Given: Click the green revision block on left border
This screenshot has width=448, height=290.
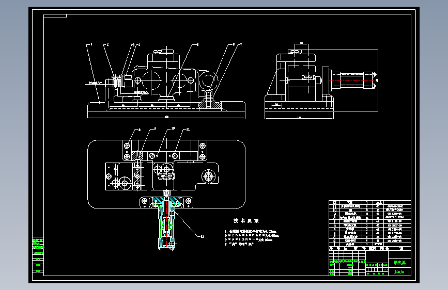Looking at the screenshot, I should (38, 255).
